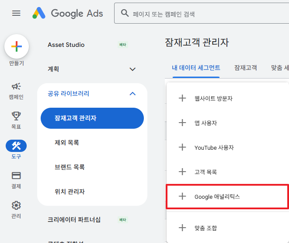Image resolution: width=289 pixels, height=243 pixels.
Task: Choose Google 애널리틱스 option
Action: [x=228, y=197]
